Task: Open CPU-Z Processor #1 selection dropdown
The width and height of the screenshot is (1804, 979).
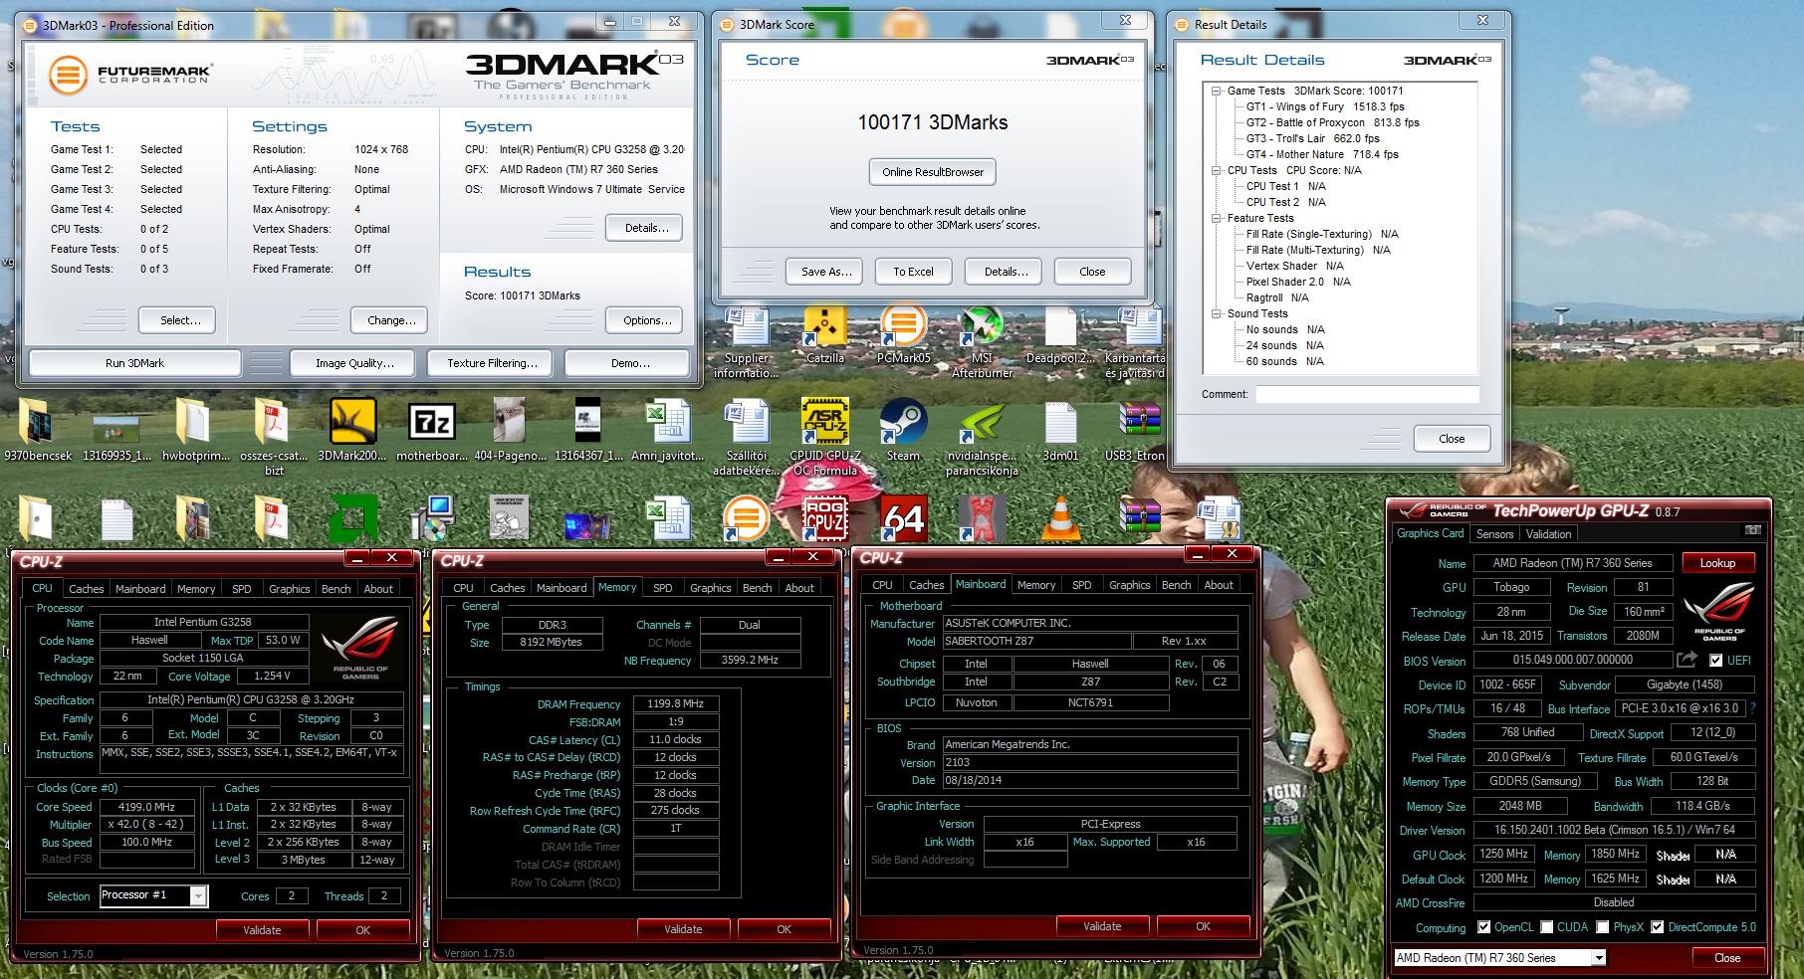Action: coord(198,895)
